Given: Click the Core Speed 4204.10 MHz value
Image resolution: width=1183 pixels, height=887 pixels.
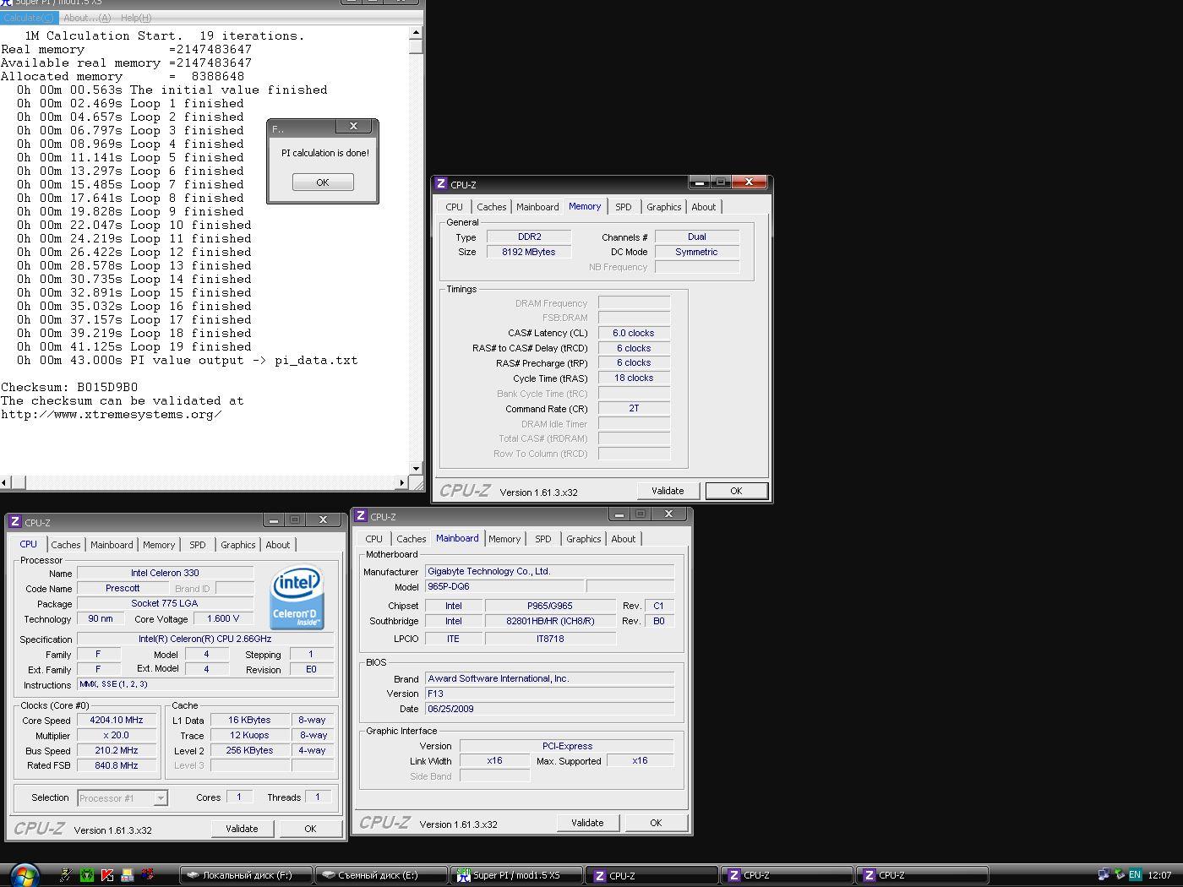Looking at the screenshot, I should pyautogui.click(x=117, y=721).
